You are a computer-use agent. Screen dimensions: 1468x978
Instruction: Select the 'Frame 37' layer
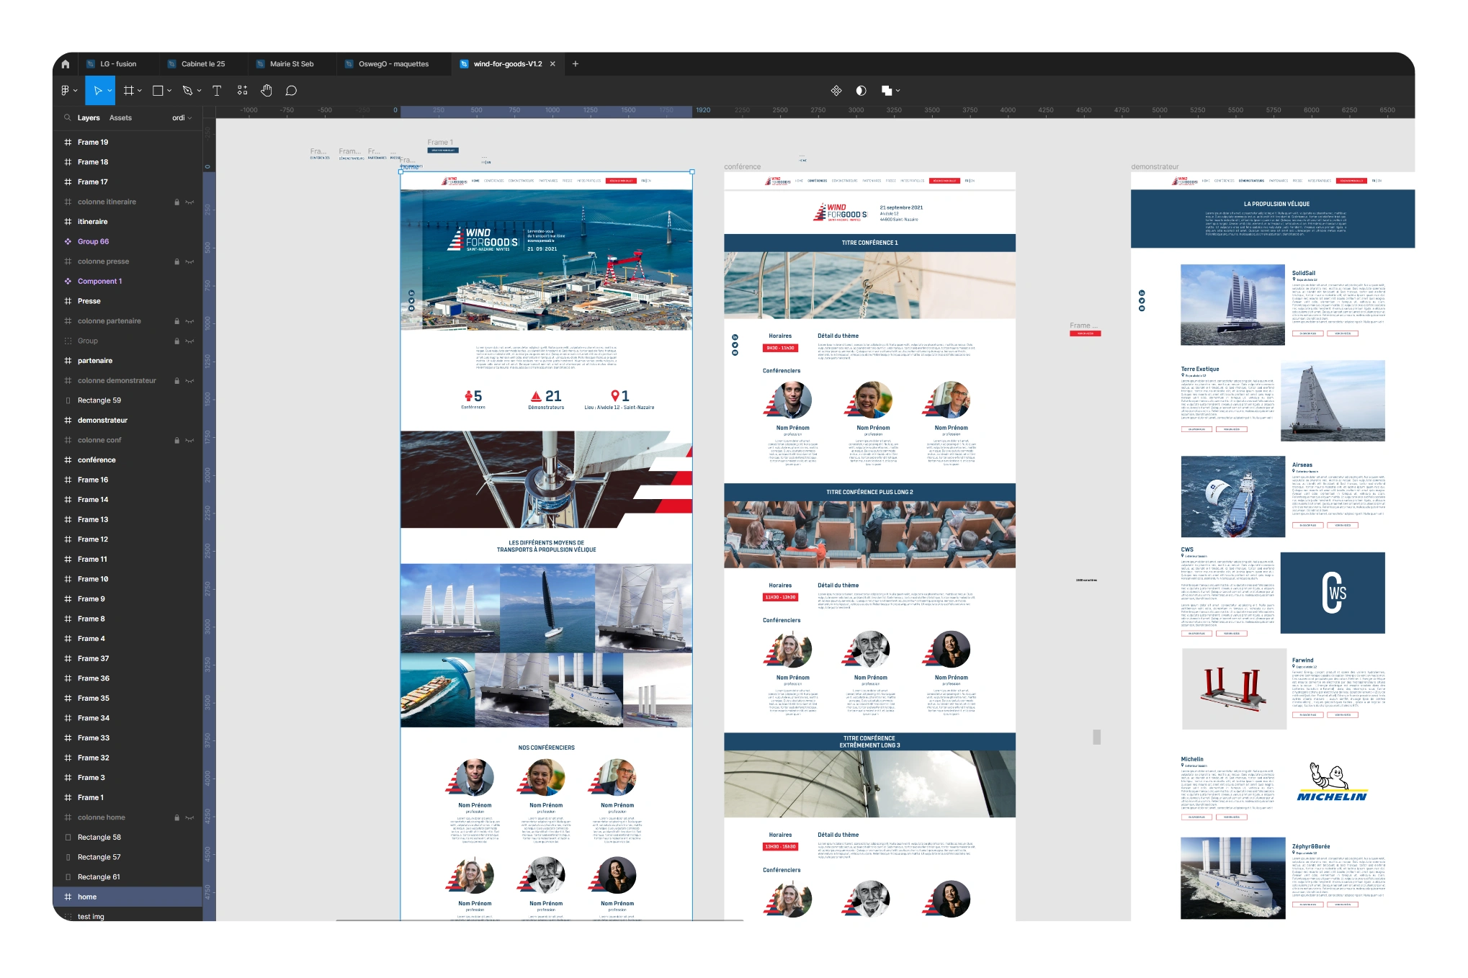[x=127, y=659]
